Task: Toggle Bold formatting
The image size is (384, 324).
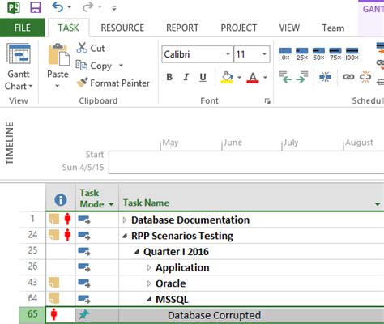Action: [x=169, y=77]
